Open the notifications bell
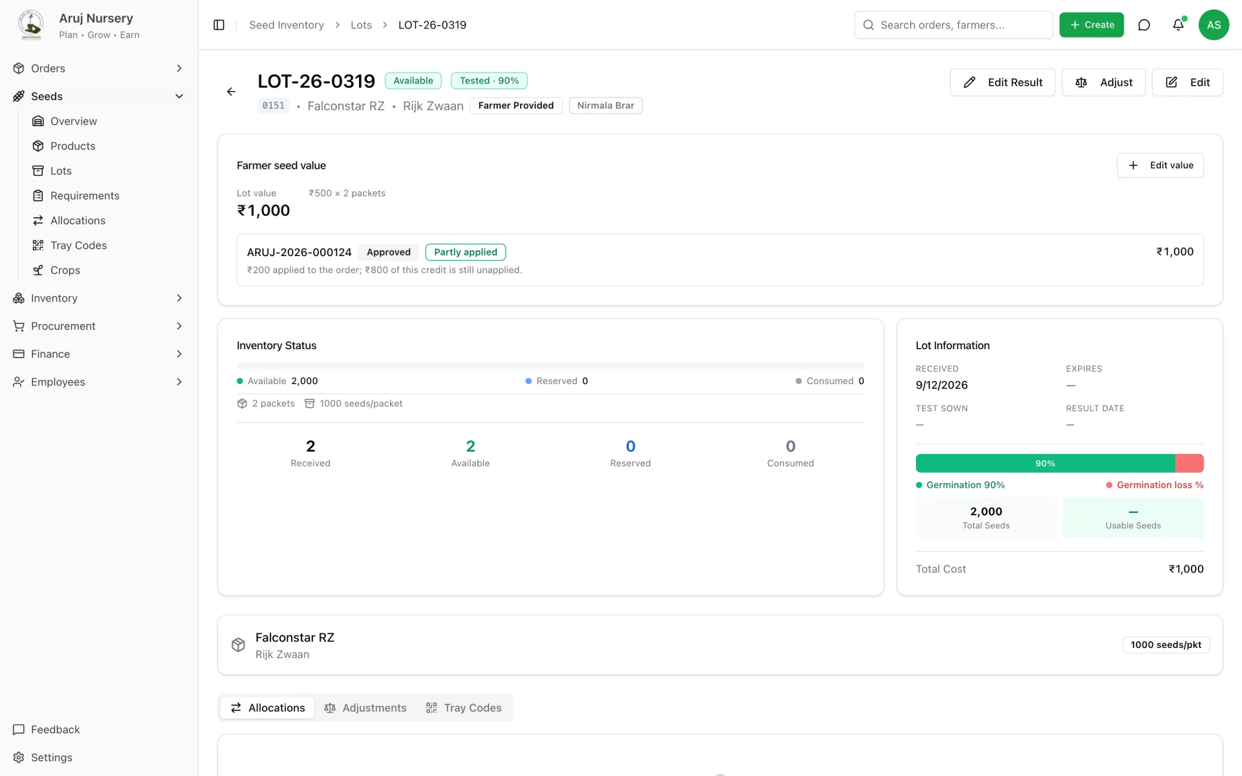 [x=1178, y=25]
